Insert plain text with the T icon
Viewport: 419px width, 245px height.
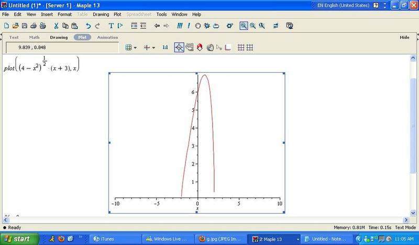(x=111, y=26)
